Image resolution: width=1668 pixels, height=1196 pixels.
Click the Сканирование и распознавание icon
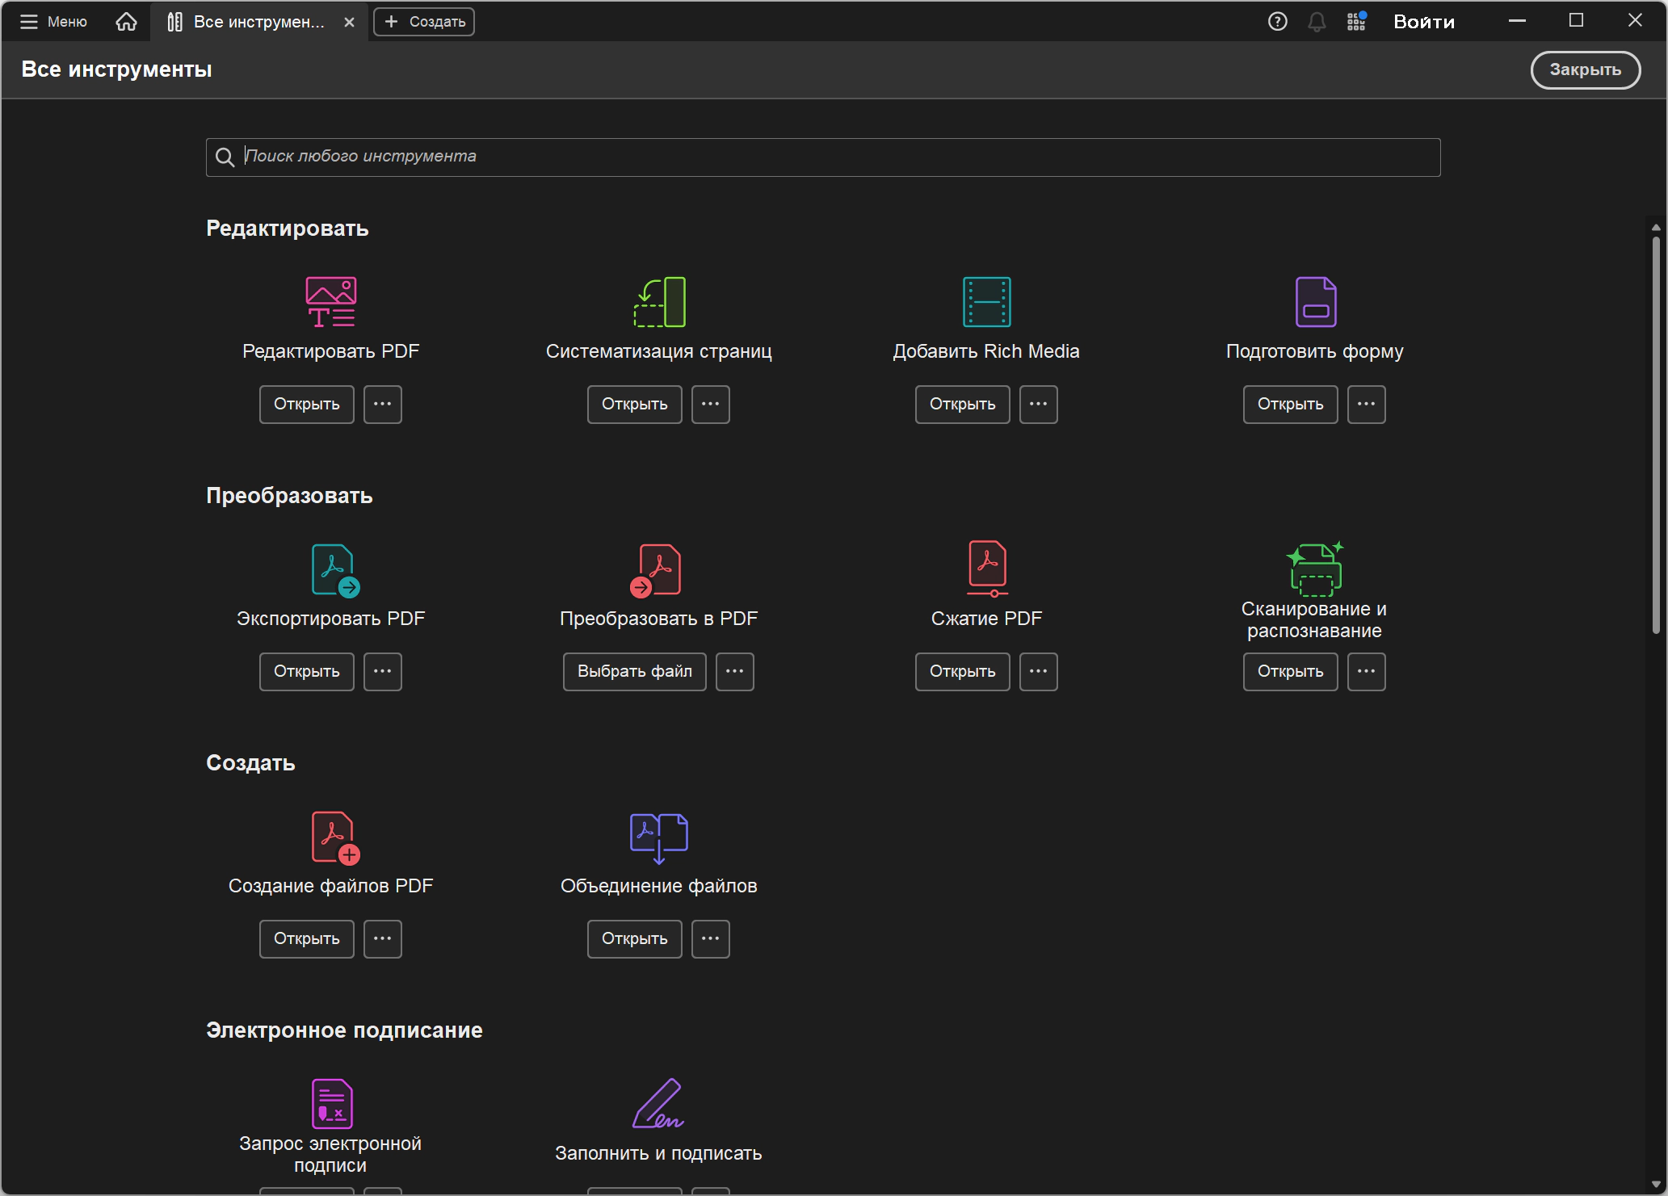(1314, 569)
